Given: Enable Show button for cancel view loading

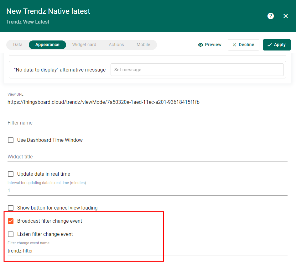Looking at the screenshot, I should (11, 208).
